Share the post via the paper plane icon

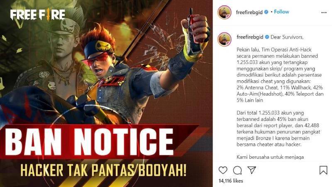pyautogui.click(x=252, y=170)
